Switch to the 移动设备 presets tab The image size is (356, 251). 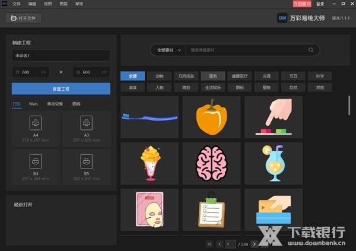[55, 103]
